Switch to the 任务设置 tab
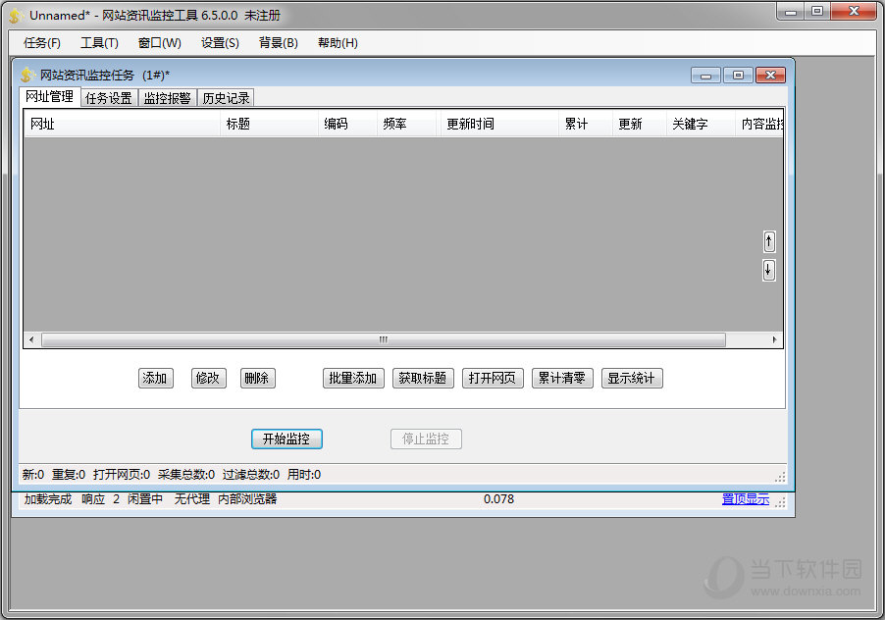885x620 pixels. [108, 98]
